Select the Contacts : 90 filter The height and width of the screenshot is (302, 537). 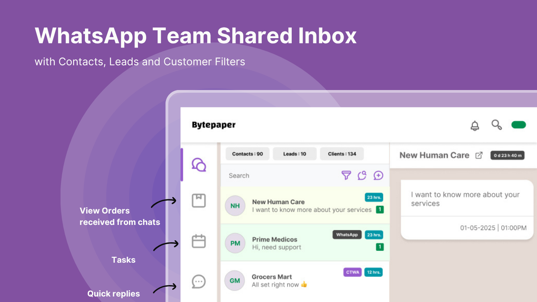[248, 154]
